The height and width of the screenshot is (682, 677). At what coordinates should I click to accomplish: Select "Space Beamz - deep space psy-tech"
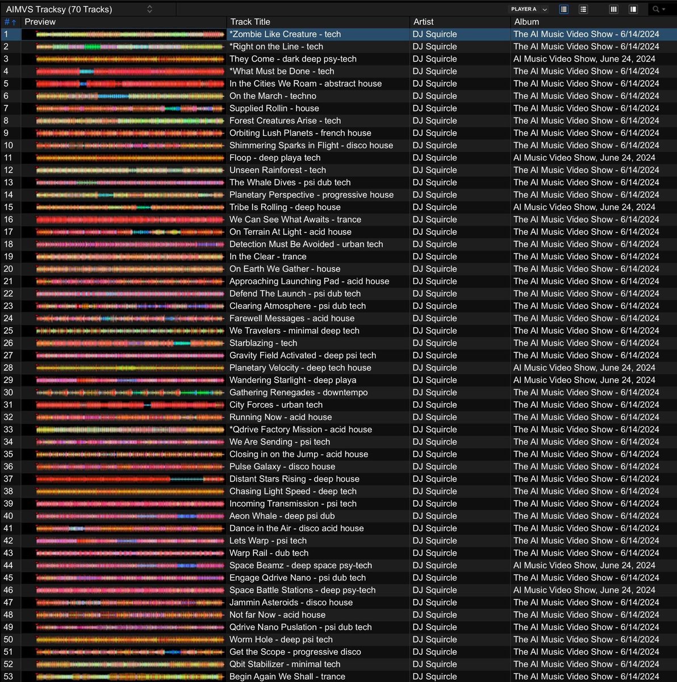(301, 565)
